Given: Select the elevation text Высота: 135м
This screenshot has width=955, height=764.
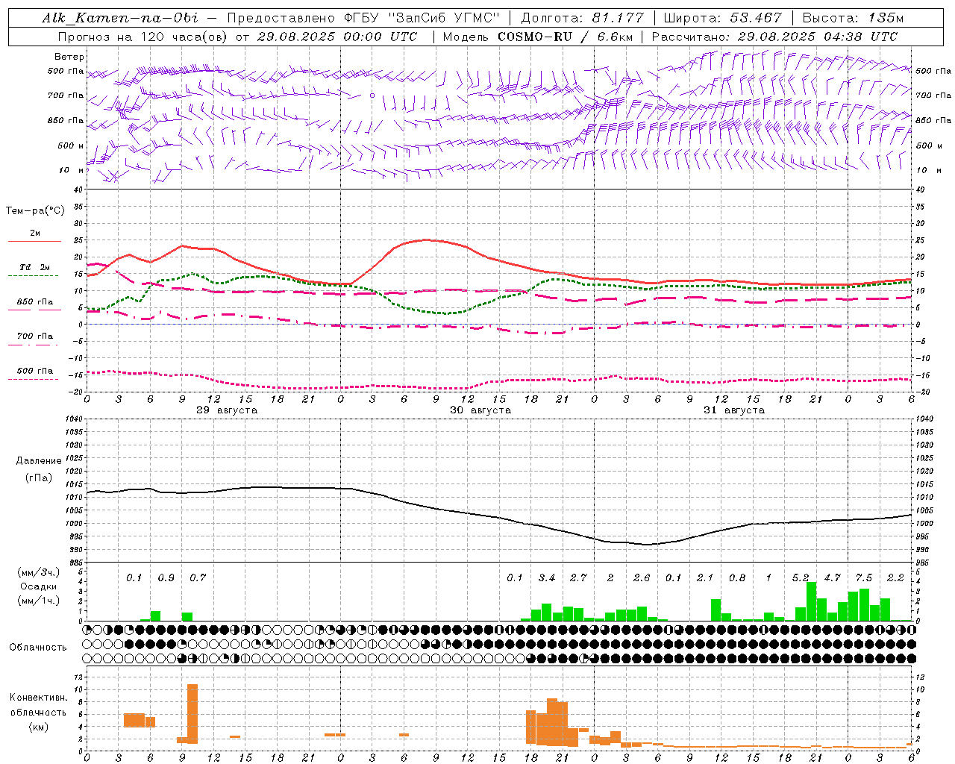Looking at the screenshot, I should pos(854,18).
